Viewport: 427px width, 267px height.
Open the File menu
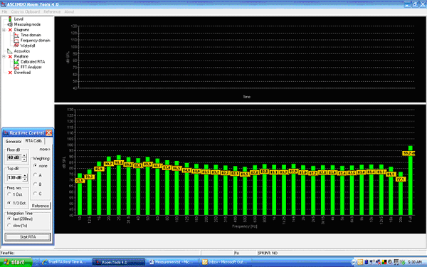[4, 11]
